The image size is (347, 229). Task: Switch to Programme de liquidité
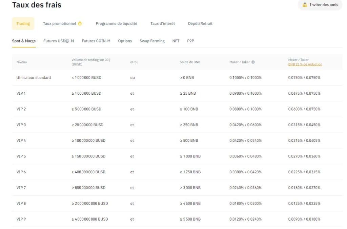pyautogui.click(x=117, y=23)
